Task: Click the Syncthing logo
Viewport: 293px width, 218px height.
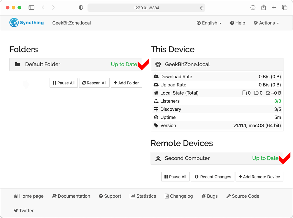Action: click(27, 23)
